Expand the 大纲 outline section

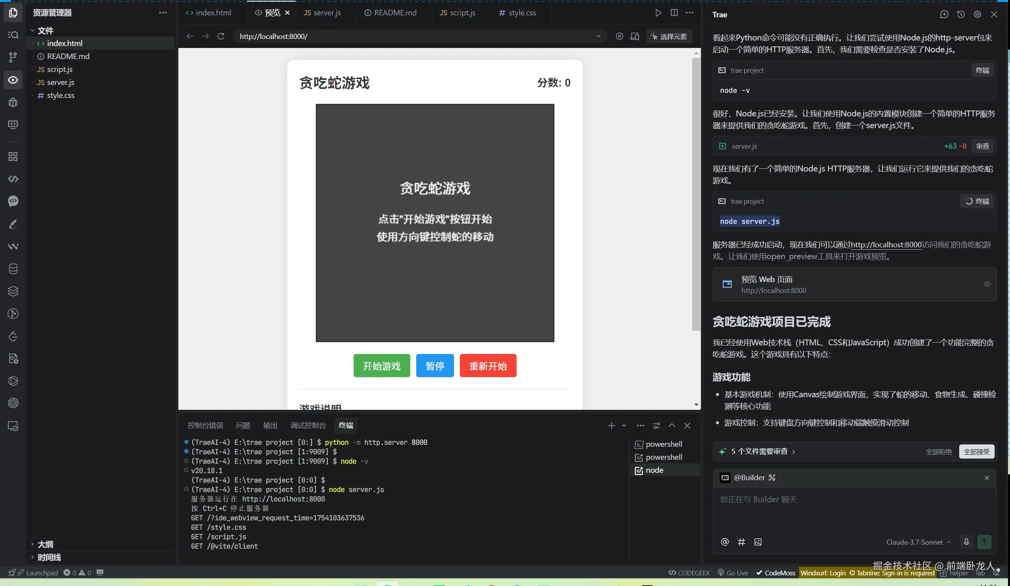coord(45,544)
